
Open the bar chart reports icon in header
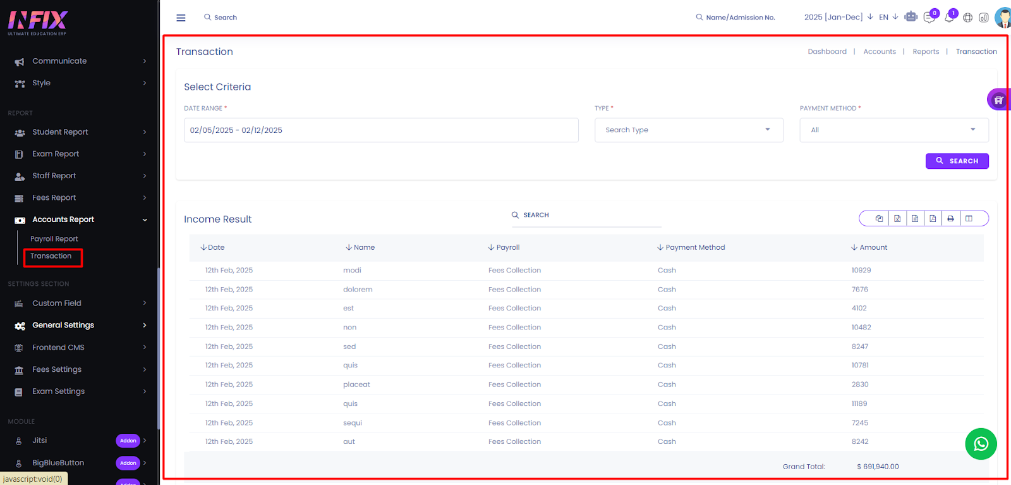(984, 18)
